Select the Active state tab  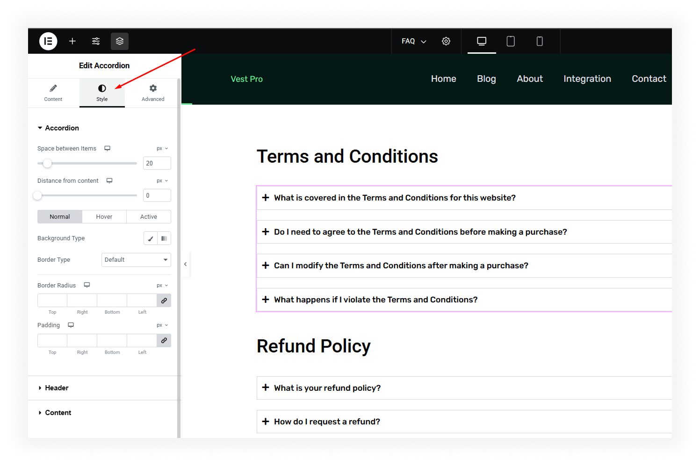[149, 217]
